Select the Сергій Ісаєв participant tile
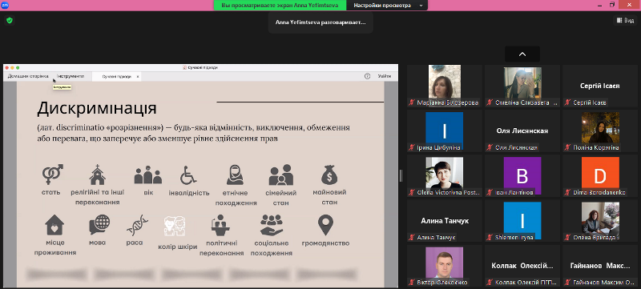This screenshot has width=641, height=289. [x=600, y=86]
